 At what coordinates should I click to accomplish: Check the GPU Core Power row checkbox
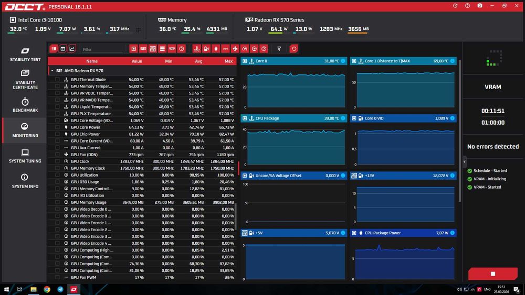pos(57,127)
